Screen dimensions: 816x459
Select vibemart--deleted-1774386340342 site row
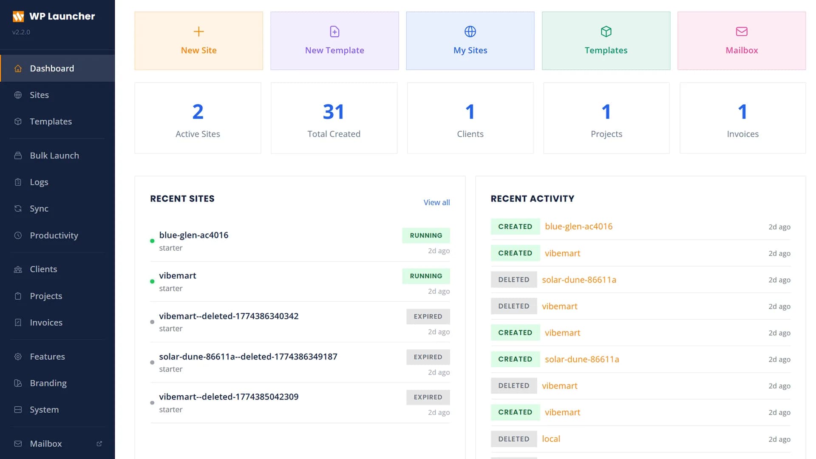click(300, 322)
